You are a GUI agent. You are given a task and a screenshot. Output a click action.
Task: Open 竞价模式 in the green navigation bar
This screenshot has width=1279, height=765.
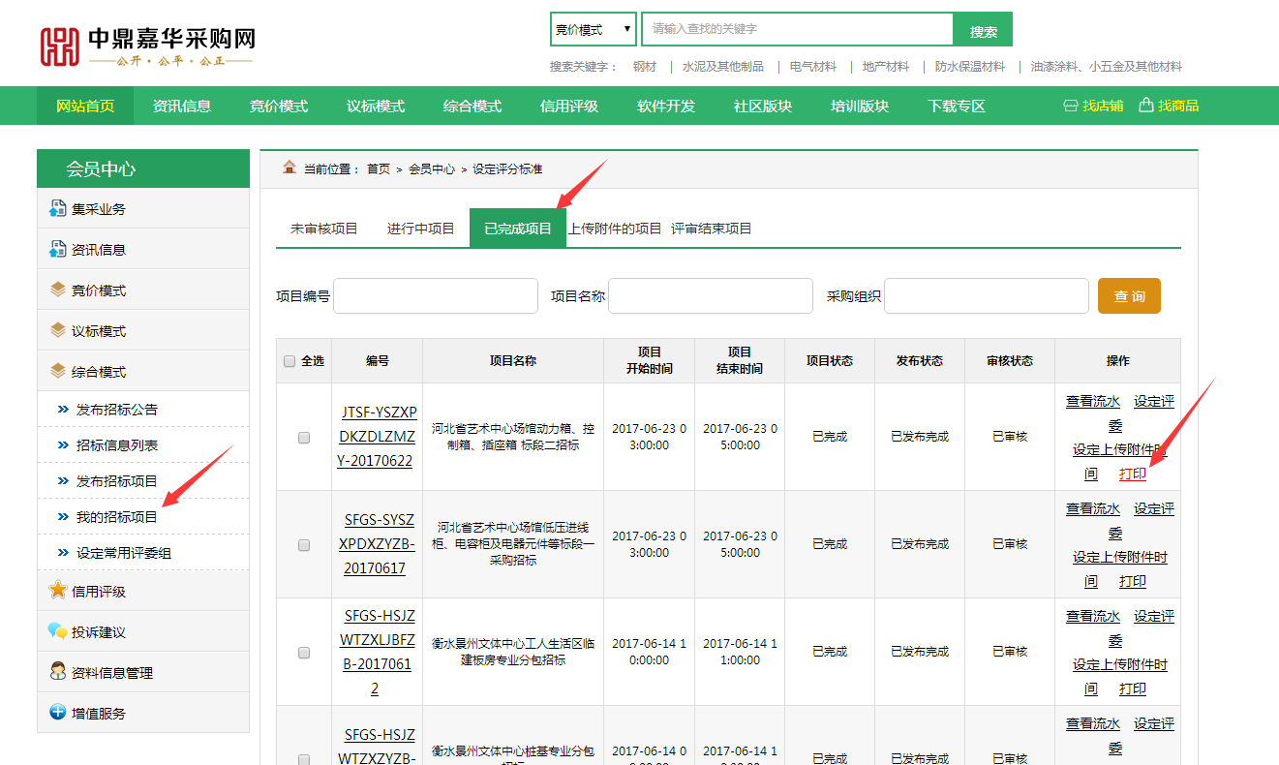coord(279,106)
